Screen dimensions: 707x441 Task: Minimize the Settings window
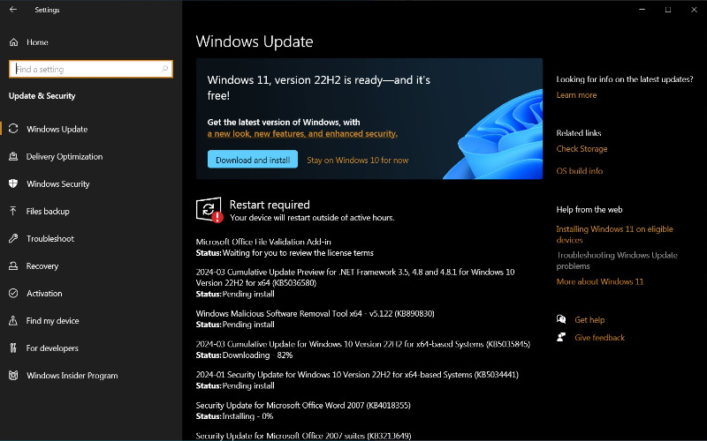point(642,10)
